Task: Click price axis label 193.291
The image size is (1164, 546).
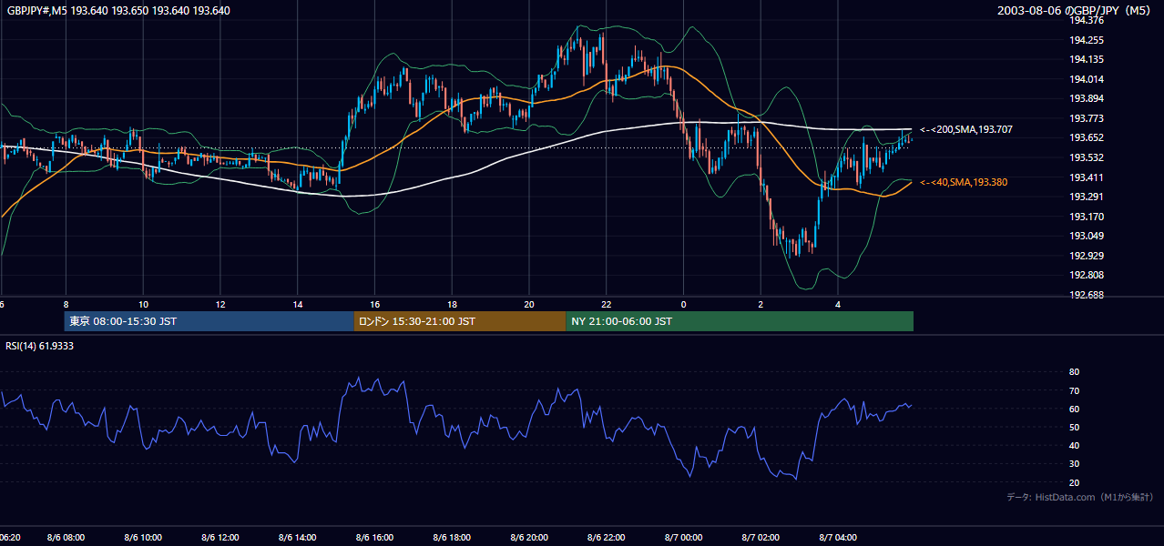Action: coord(1087,197)
